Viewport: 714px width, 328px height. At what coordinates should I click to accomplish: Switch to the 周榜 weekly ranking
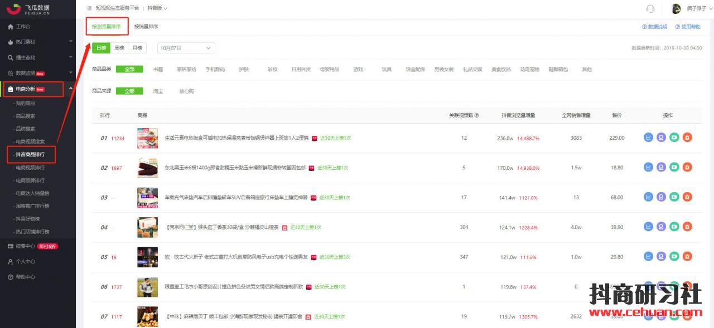point(119,48)
